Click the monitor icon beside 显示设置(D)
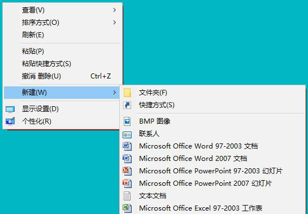The height and width of the screenshot is (214, 308). coord(10,110)
